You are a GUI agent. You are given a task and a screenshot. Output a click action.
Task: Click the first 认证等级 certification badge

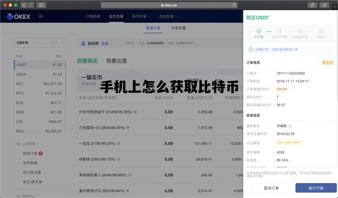[x=280, y=142]
